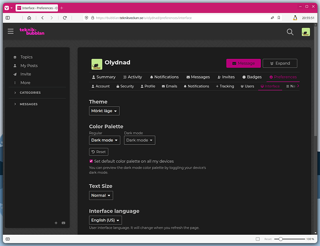The image size is (320, 246).
Task: Open the forum hamburger sidebar menu
Action: click(x=11, y=31)
